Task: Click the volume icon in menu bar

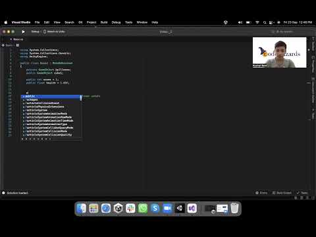Action: [240, 22]
